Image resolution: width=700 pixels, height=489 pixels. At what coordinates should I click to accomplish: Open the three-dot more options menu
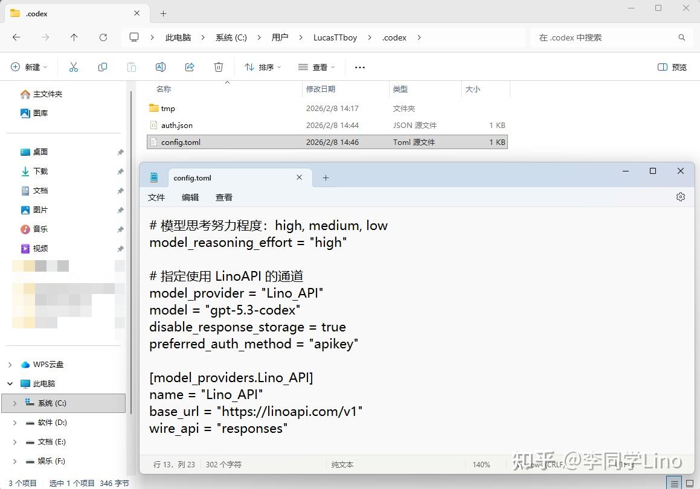(x=360, y=68)
